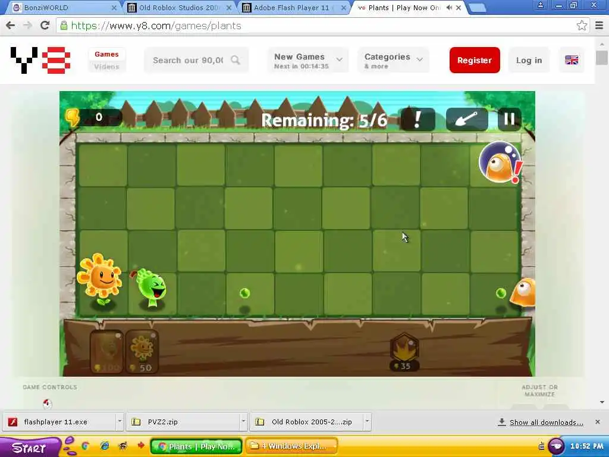Select the sunflower seed card costing 50

pos(142,352)
